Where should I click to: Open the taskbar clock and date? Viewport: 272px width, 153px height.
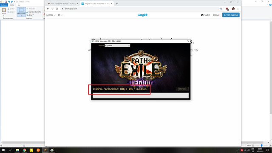[x=260, y=150]
